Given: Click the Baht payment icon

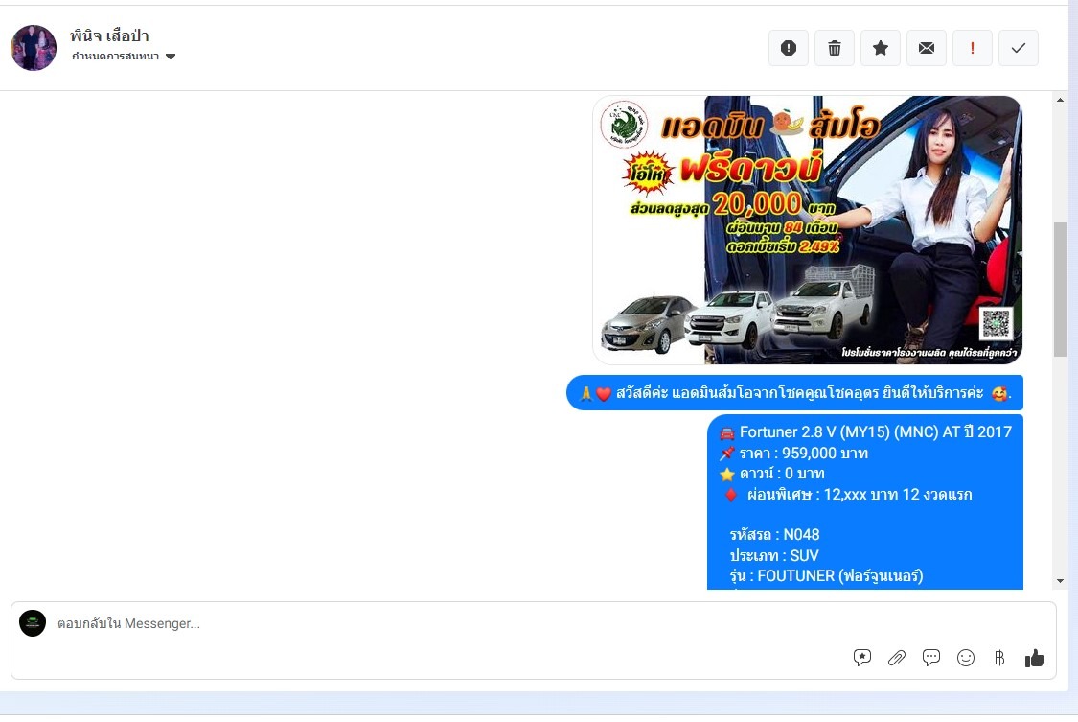Looking at the screenshot, I should click(x=999, y=658).
